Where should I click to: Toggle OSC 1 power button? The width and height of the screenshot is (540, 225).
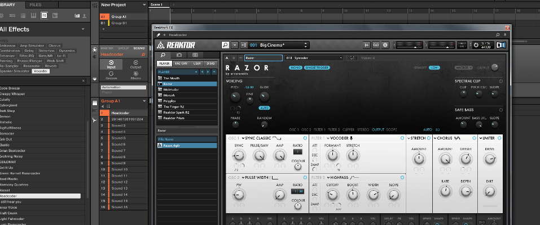(305, 138)
